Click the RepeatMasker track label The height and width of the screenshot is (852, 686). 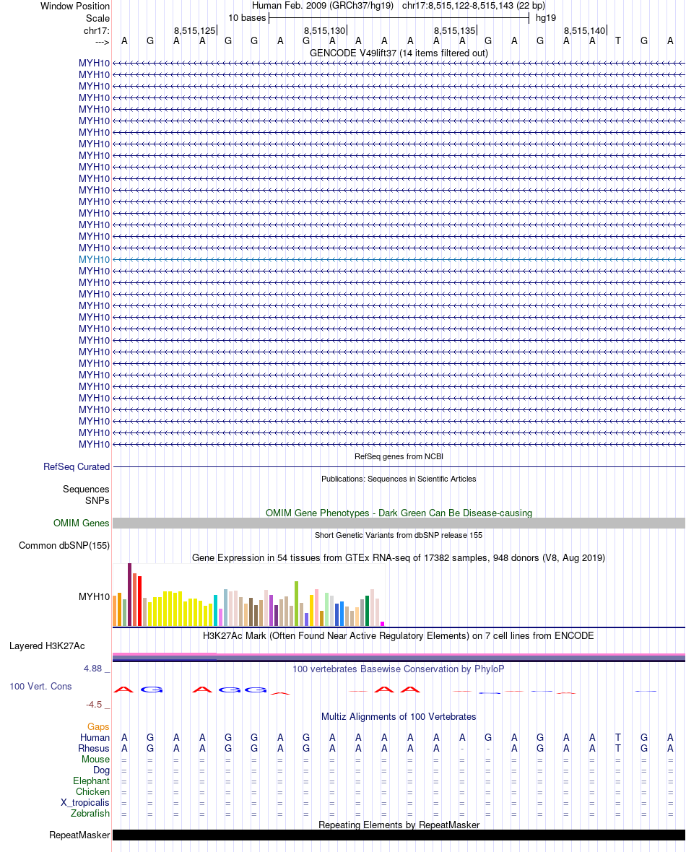point(79,835)
